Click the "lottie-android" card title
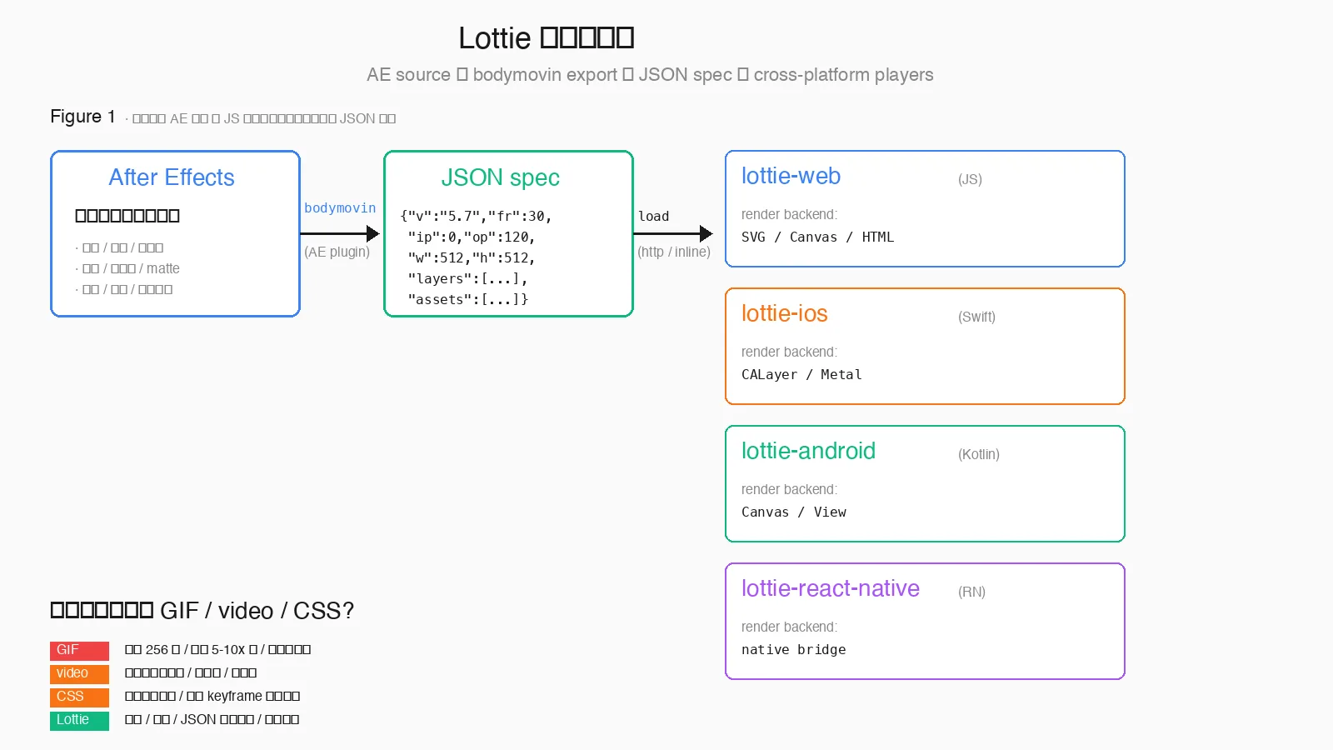Screen dimensions: 1333x750 point(808,451)
